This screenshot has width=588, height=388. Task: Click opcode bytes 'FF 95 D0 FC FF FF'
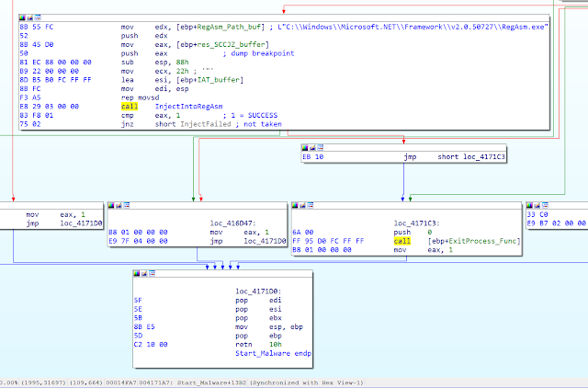click(x=328, y=241)
